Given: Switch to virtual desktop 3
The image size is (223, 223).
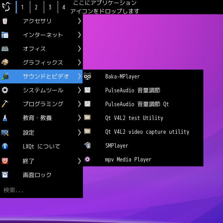Looking at the screenshot, I should [50, 7].
